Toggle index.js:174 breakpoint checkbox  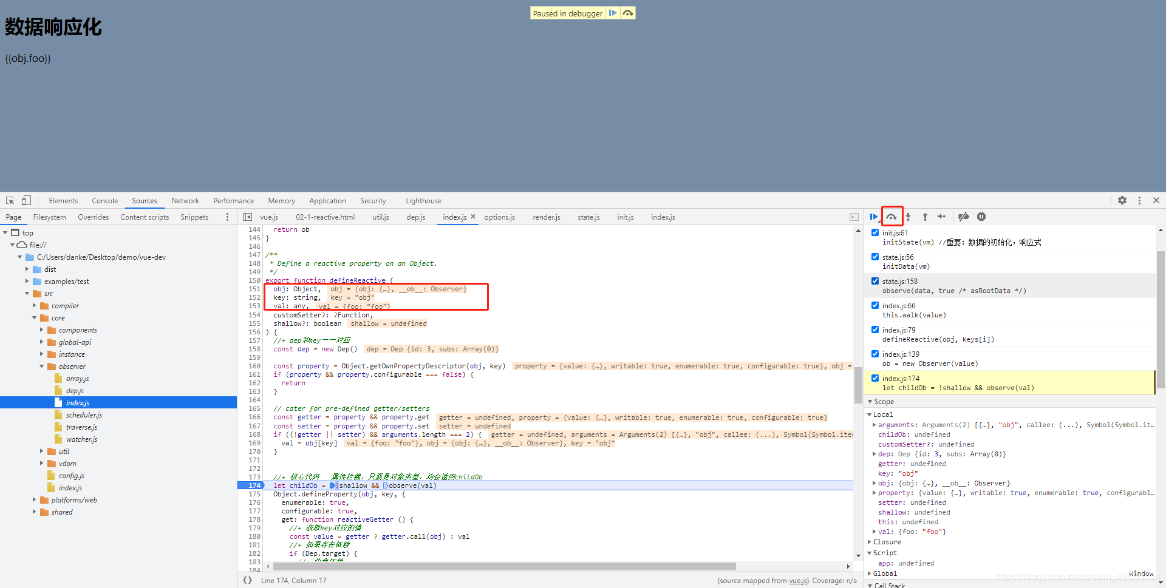tap(875, 378)
